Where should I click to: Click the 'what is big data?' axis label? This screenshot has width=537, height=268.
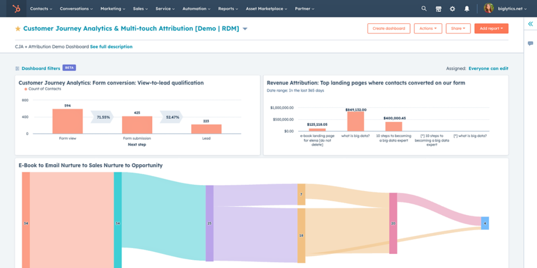pyautogui.click(x=355, y=136)
